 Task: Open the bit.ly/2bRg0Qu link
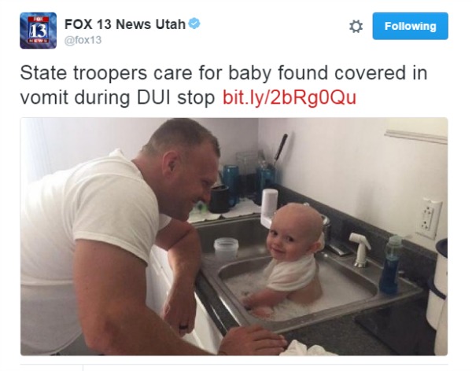tap(289, 97)
